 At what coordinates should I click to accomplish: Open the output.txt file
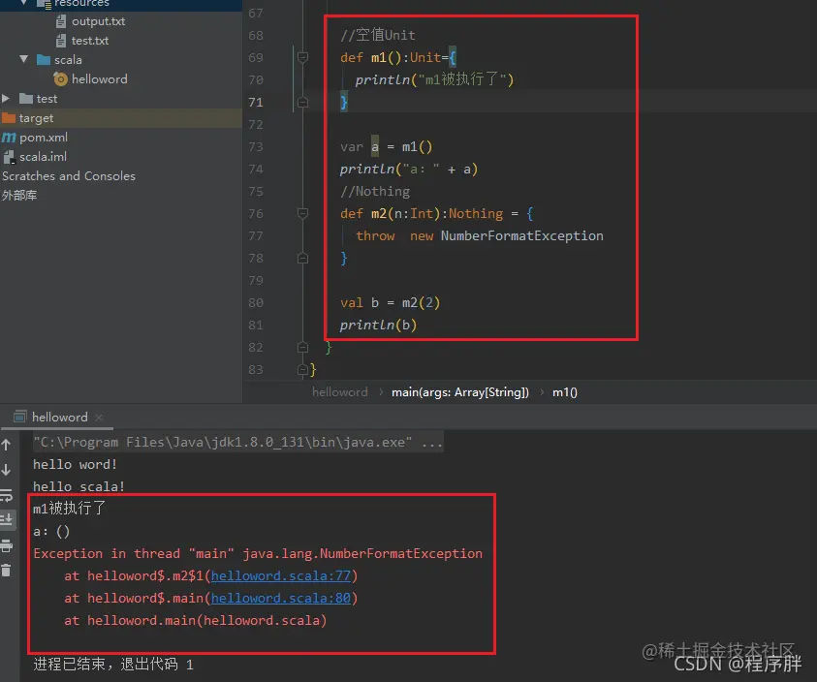click(98, 21)
